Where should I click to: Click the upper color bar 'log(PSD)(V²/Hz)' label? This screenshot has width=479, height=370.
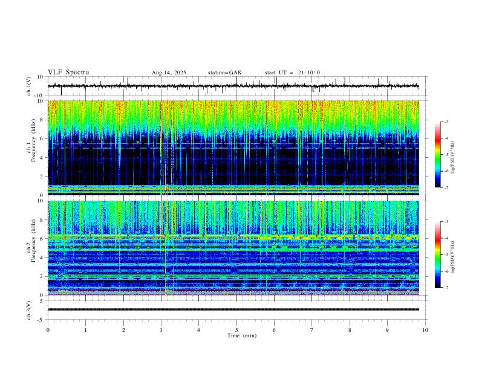(452, 157)
